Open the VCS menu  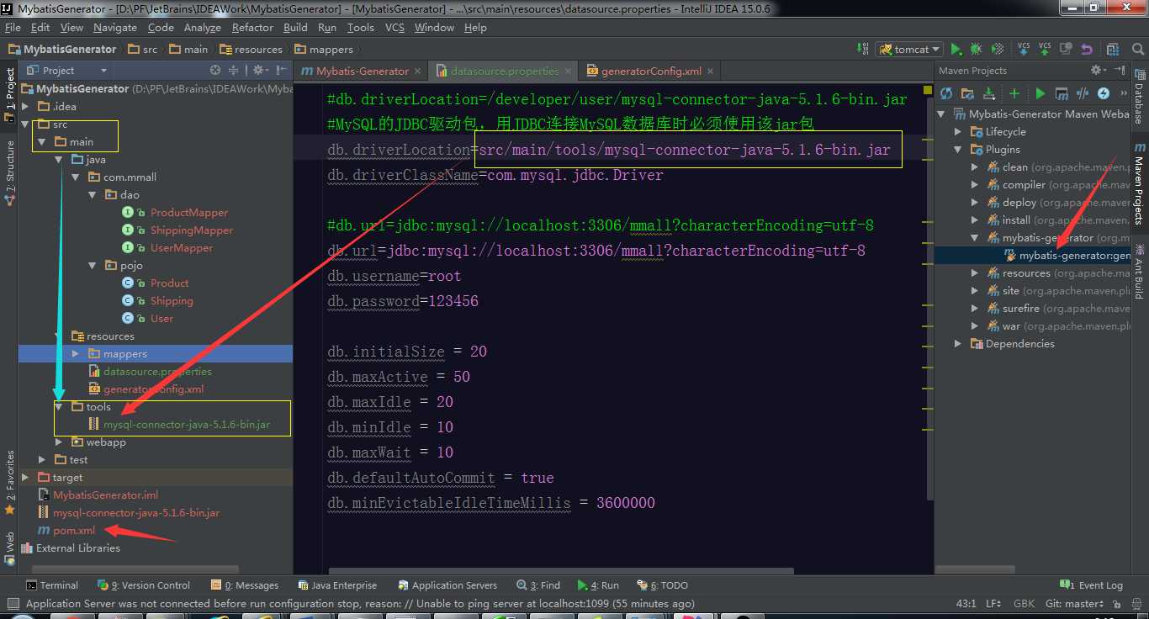coord(394,27)
